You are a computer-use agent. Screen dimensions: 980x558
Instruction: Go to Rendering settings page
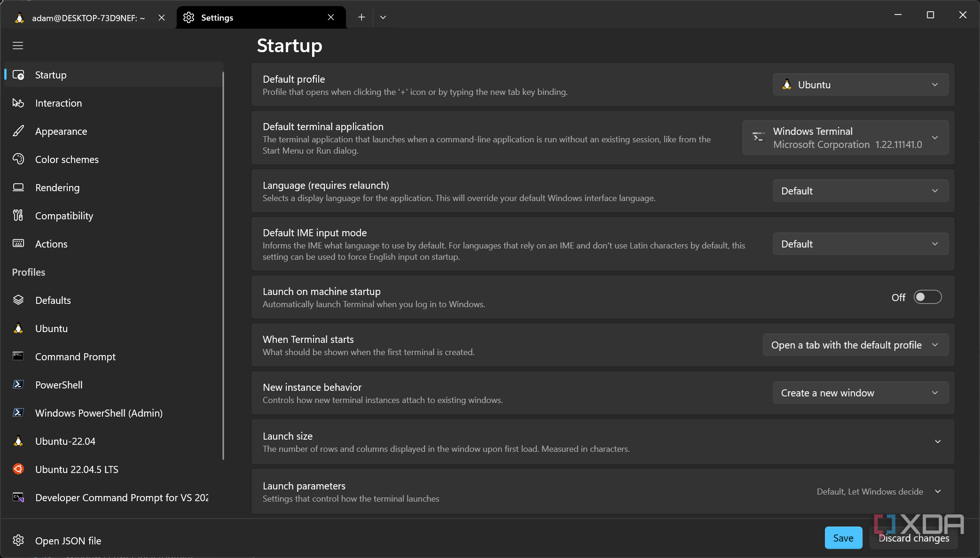113,188
